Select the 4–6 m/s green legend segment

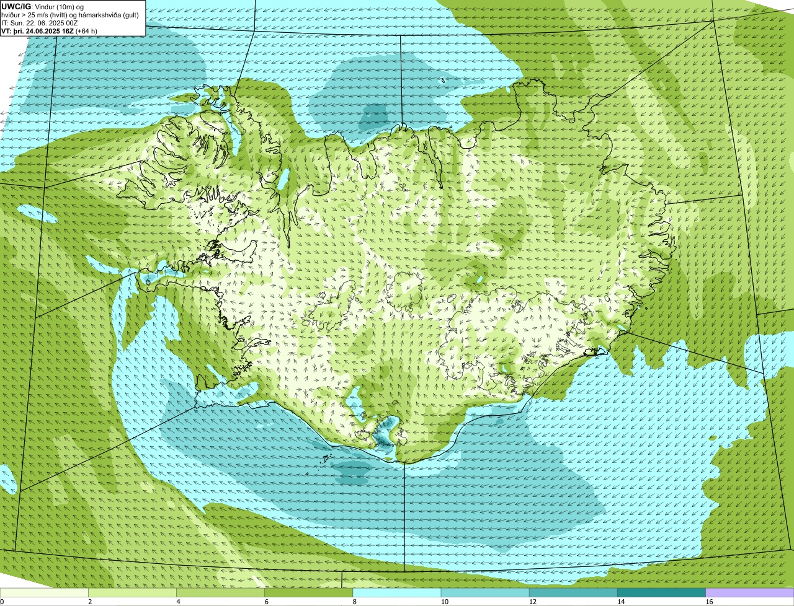pyautogui.click(x=221, y=593)
